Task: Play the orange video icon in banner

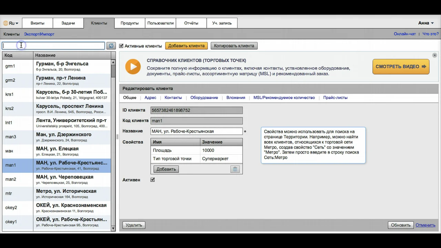Action: click(133, 67)
